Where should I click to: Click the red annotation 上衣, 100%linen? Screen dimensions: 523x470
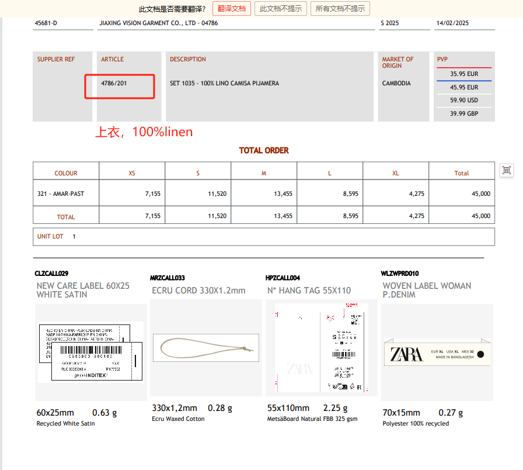144,133
